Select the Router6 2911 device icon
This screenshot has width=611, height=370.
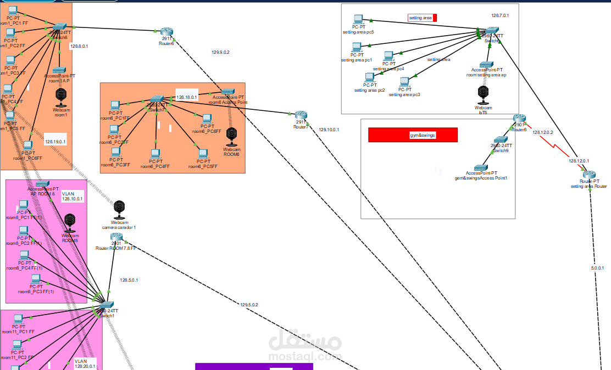pos(166,31)
